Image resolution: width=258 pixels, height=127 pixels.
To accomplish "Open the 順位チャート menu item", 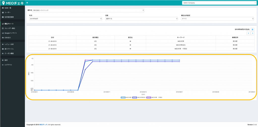I will (13, 24).
